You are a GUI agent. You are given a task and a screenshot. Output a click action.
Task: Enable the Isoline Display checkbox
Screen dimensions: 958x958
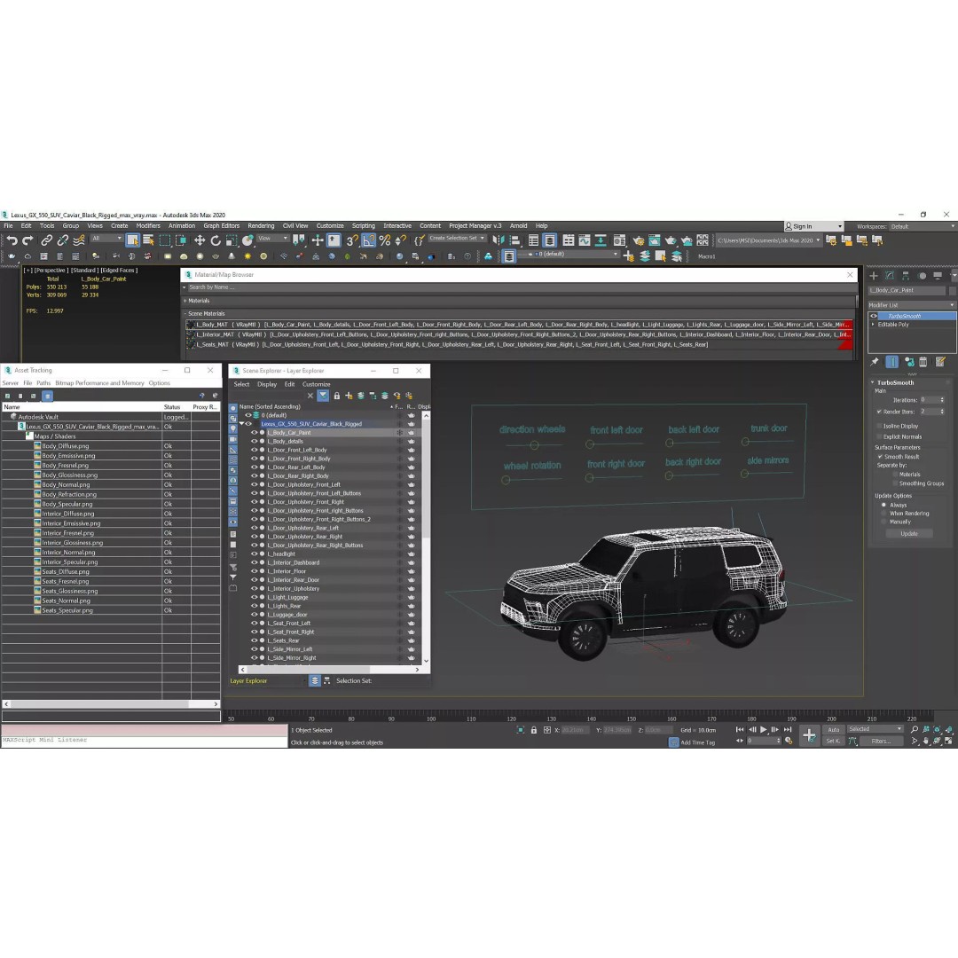(x=879, y=427)
